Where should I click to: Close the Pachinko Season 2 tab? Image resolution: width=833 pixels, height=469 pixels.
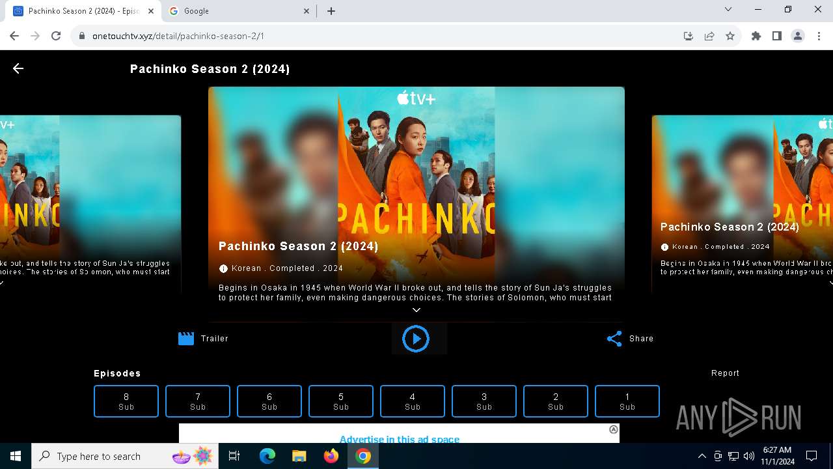click(150, 11)
